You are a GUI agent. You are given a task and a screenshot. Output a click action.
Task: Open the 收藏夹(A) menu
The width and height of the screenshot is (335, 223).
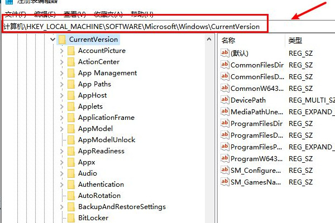[108, 14]
